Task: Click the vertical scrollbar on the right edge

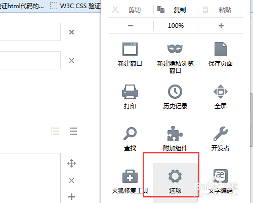Action: pyautogui.click(x=251, y=120)
